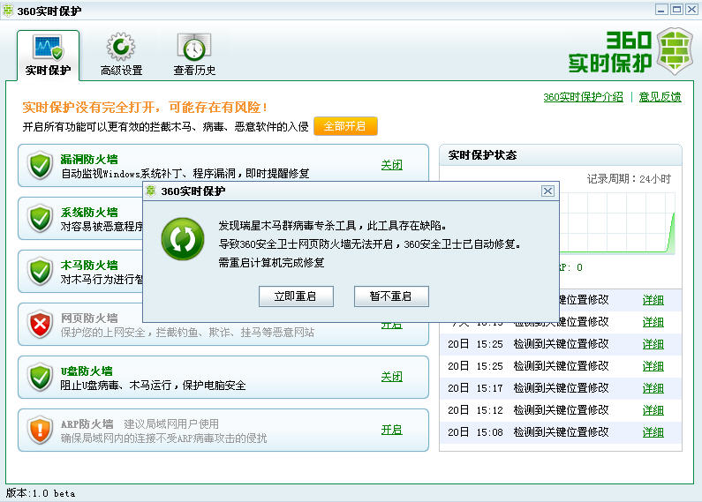The image size is (702, 502).
Task: Click the advanced settings gear icon
Action: (x=121, y=47)
